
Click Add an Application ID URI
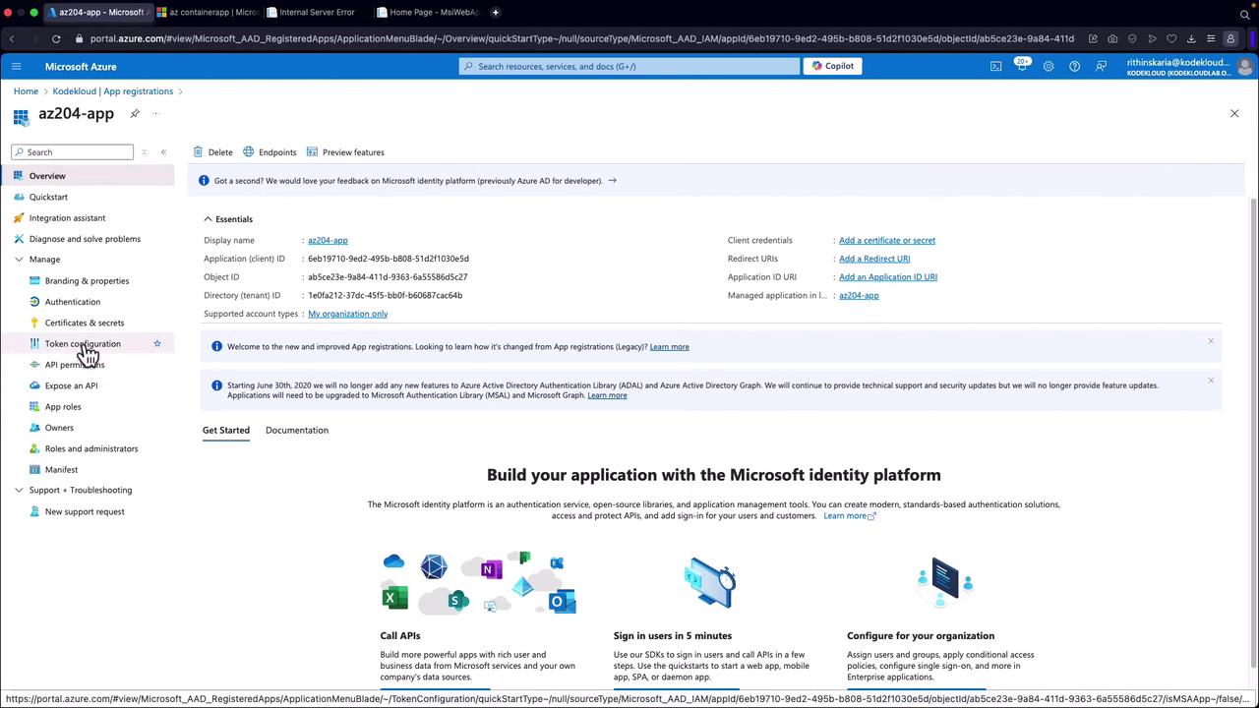[888, 277]
